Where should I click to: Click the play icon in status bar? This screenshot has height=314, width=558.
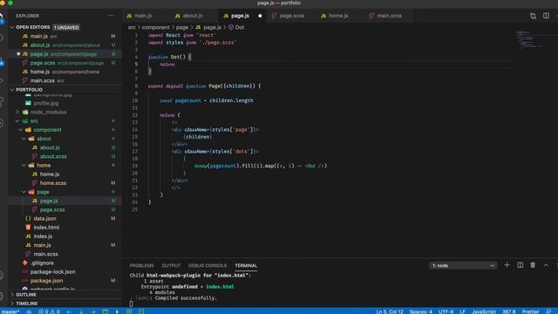click(x=117, y=311)
